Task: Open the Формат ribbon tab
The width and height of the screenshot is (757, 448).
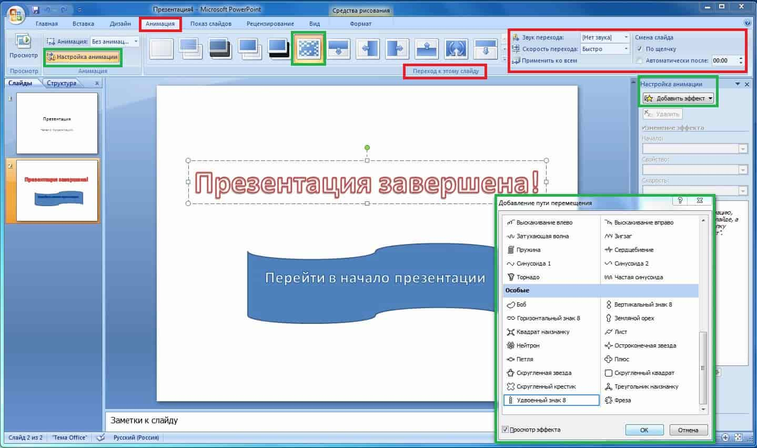Action: coord(361,24)
